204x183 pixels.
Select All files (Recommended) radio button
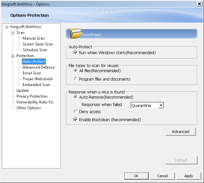coord(75,71)
